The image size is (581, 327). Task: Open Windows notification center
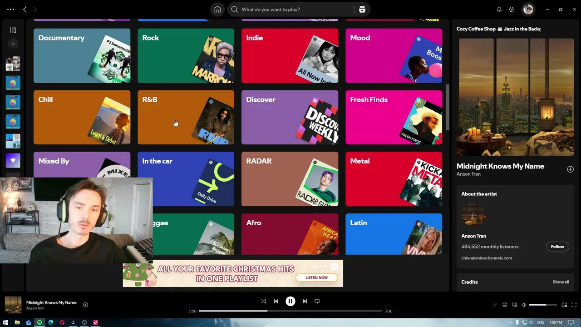click(x=571, y=322)
